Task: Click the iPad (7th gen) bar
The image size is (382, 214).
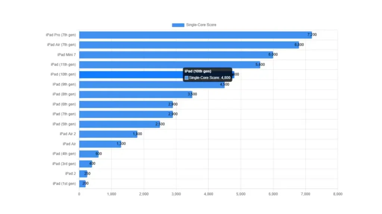Action: (126, 114)
